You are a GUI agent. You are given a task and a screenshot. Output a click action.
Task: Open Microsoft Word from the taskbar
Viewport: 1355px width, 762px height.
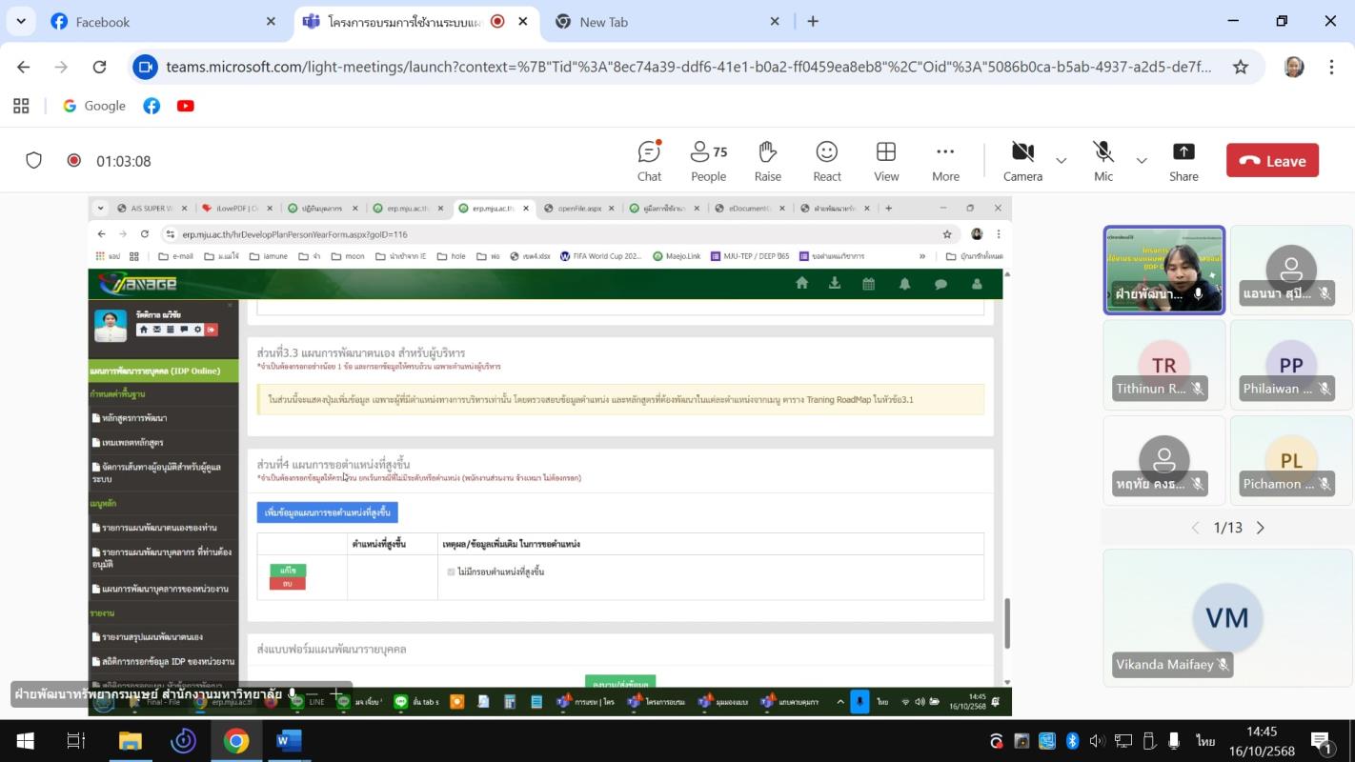[x=288, y=740]
